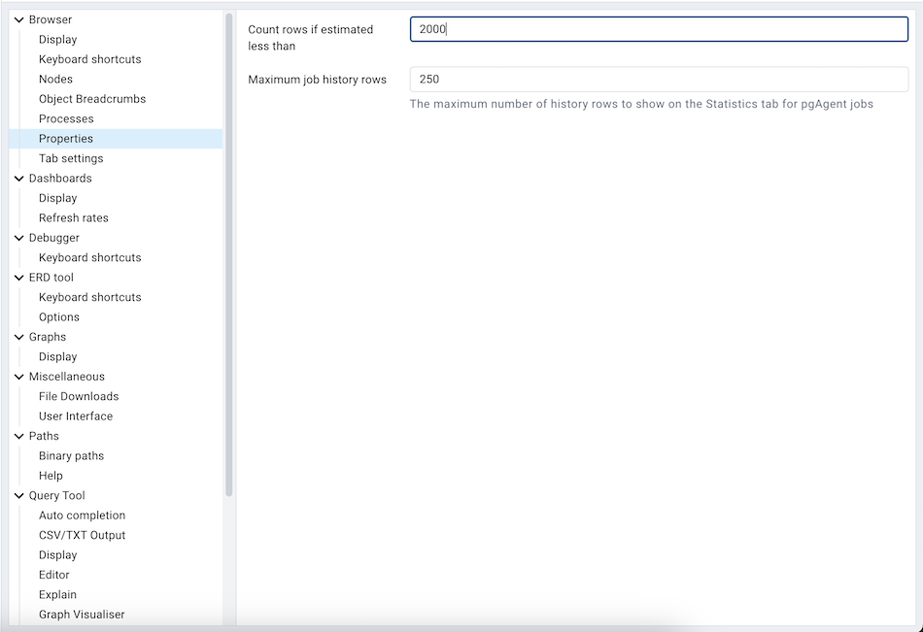The width and height of the screenshot is (923, 632).
Task: Collapse the Paths section
Action: (x=17, y=435)
